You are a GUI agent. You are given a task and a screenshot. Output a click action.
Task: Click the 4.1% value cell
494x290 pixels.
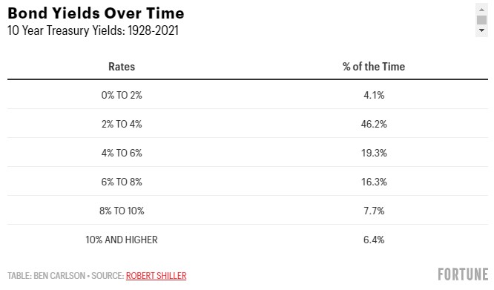tap(374, 95)
